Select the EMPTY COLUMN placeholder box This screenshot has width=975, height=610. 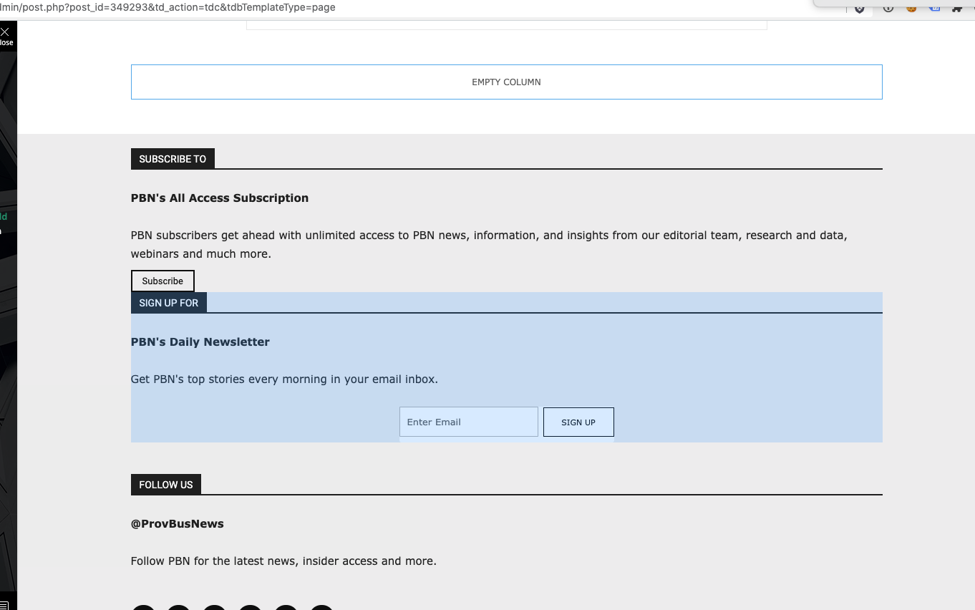pos(506,82)
